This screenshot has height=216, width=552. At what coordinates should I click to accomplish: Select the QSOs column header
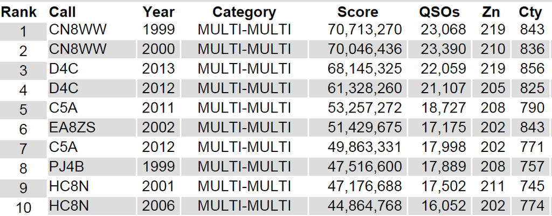point(439,12)
